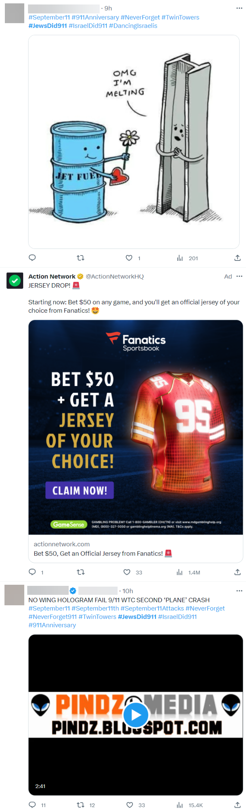View analytics showing 201 views

pos(187,258)
